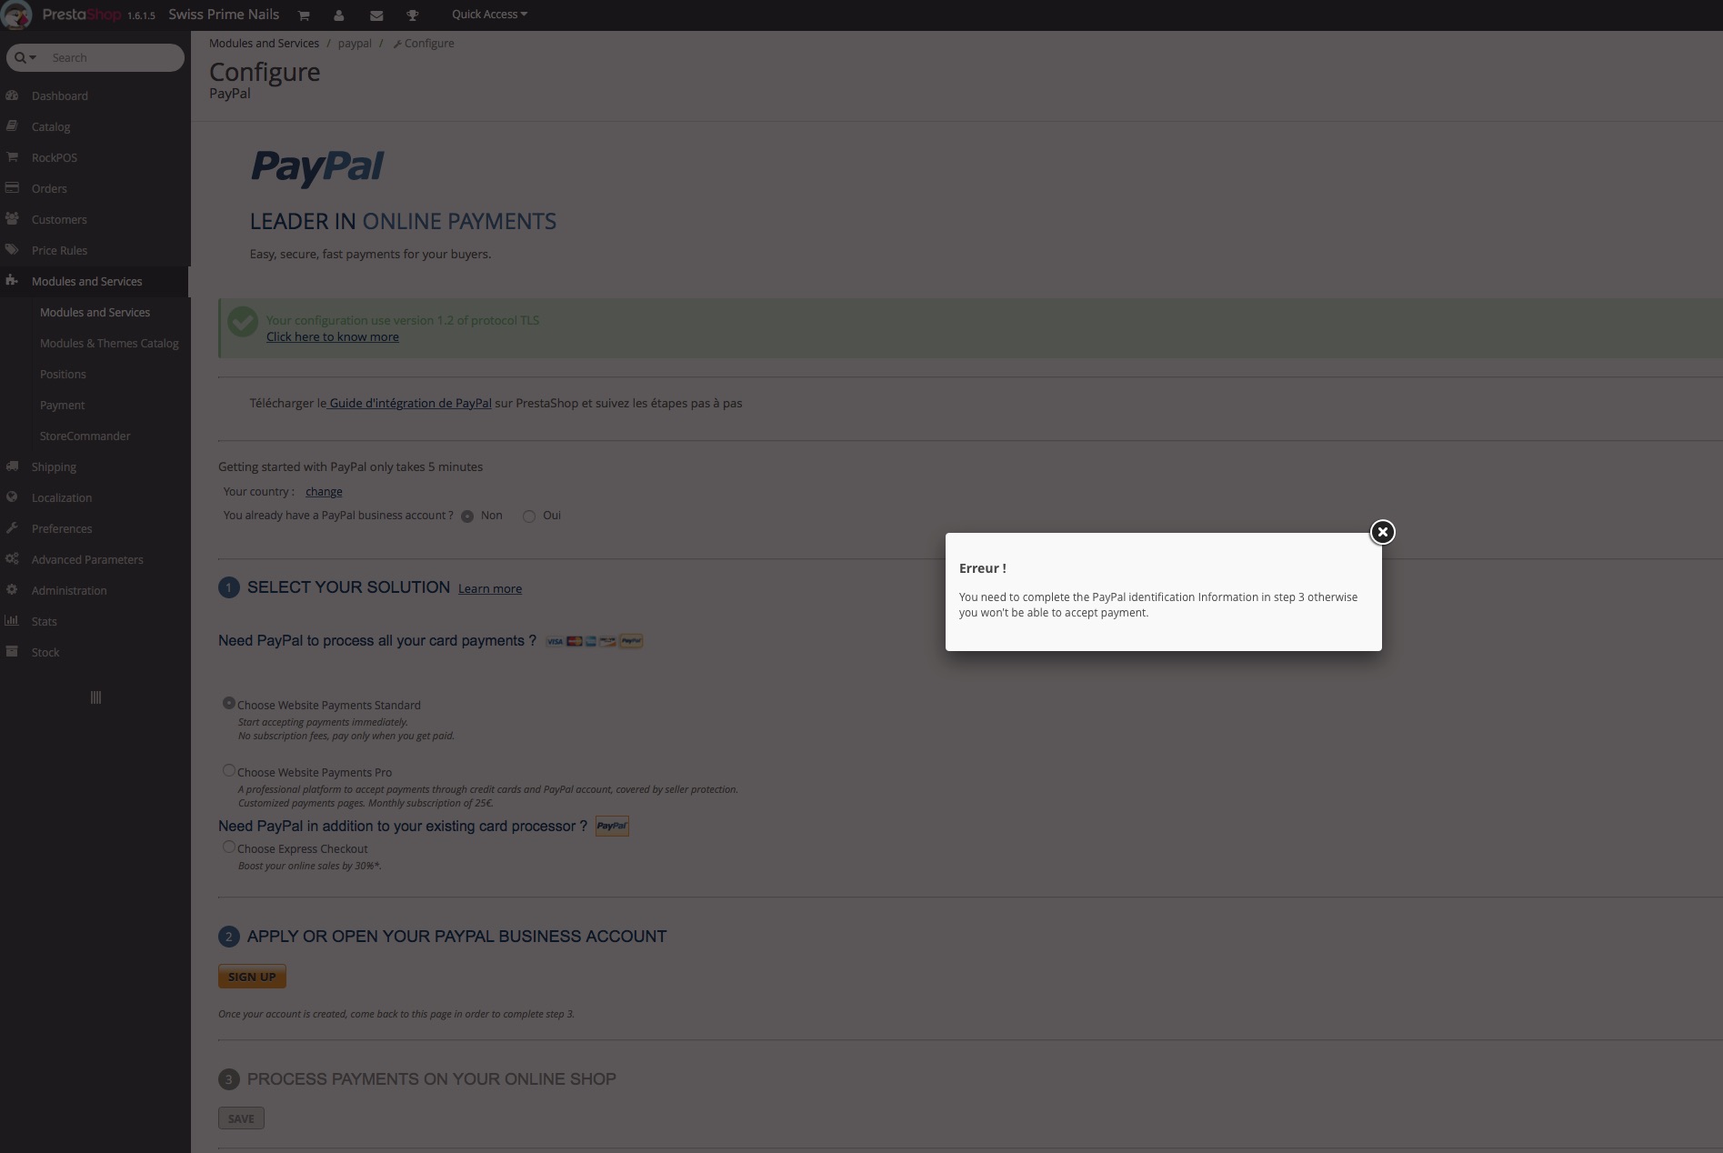
Task: Click the paypal breadcrumb
Action: click(355, 43)
